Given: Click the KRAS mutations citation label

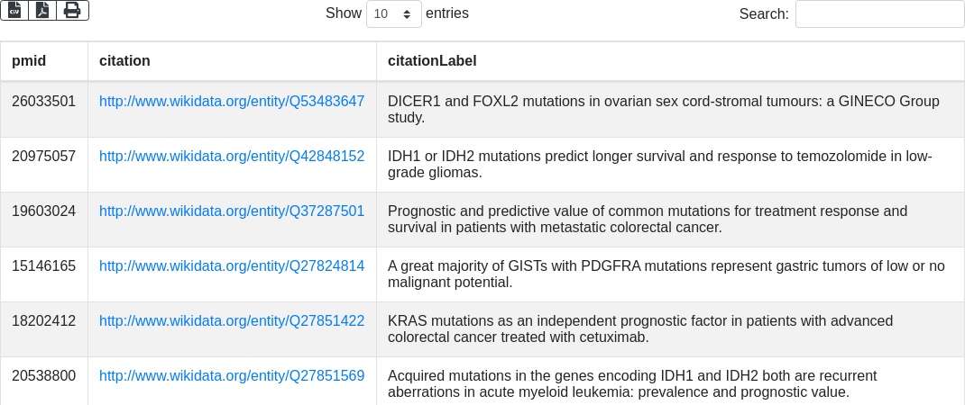Looking at the screenshot, I should (x=639, y=328).
